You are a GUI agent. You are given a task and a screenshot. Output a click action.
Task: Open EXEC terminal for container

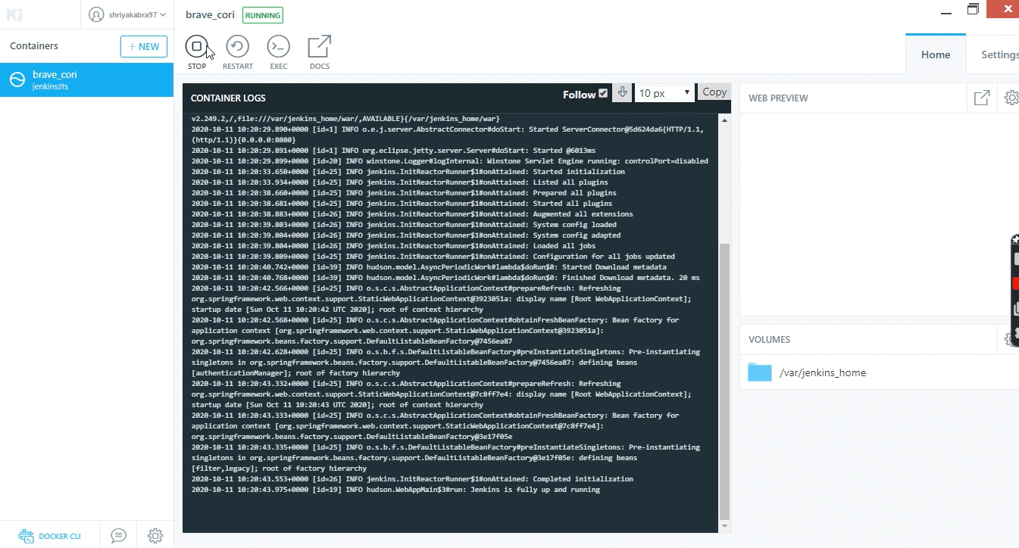point(278,47)
